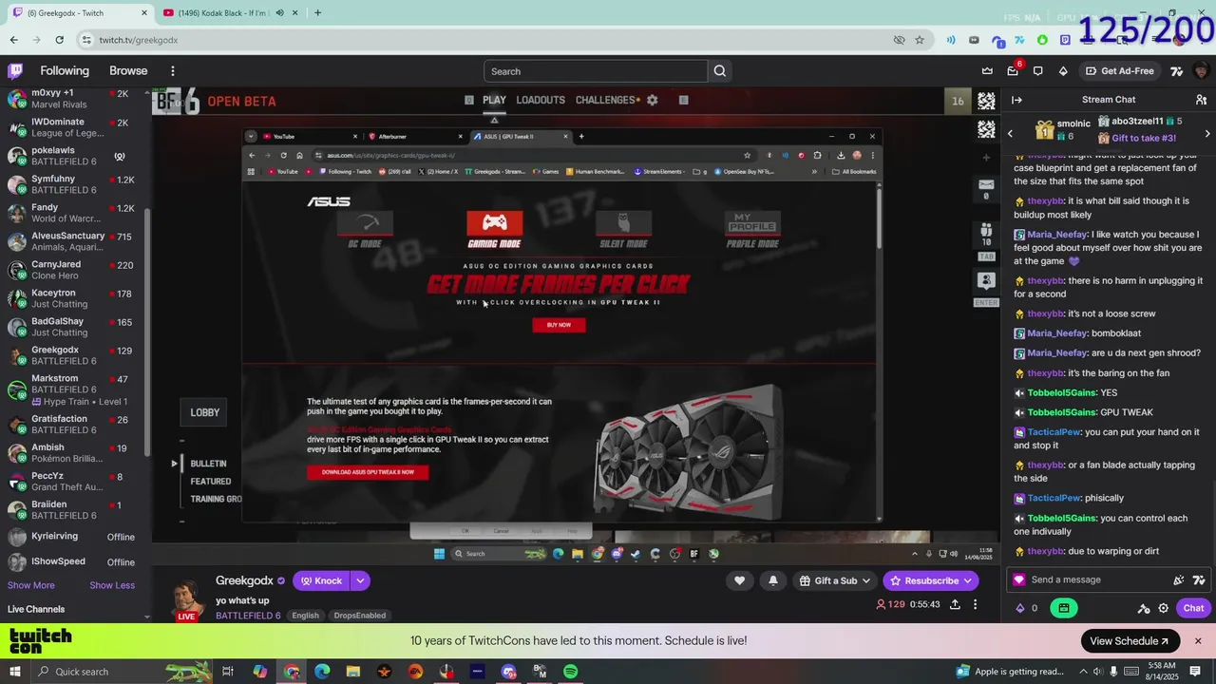This screenshot has height=684, width=1216.
Task: Mute the Kodak Black tab audio
Action: coord(279,13)
